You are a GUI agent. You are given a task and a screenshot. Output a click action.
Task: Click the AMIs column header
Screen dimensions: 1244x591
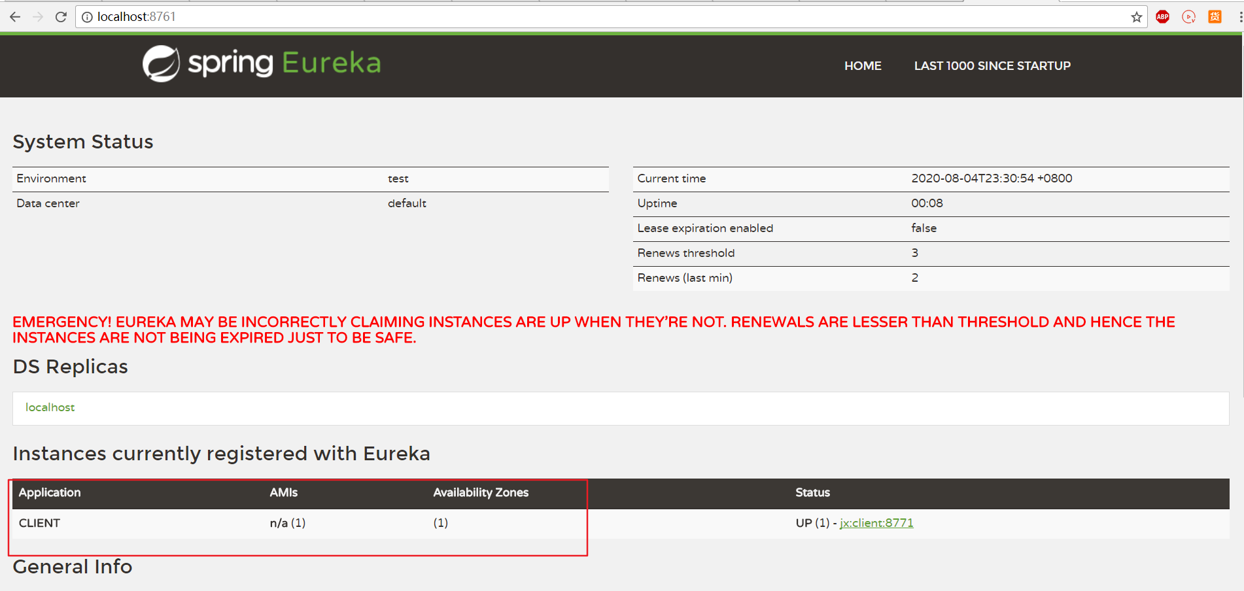(x=283, y=492)
